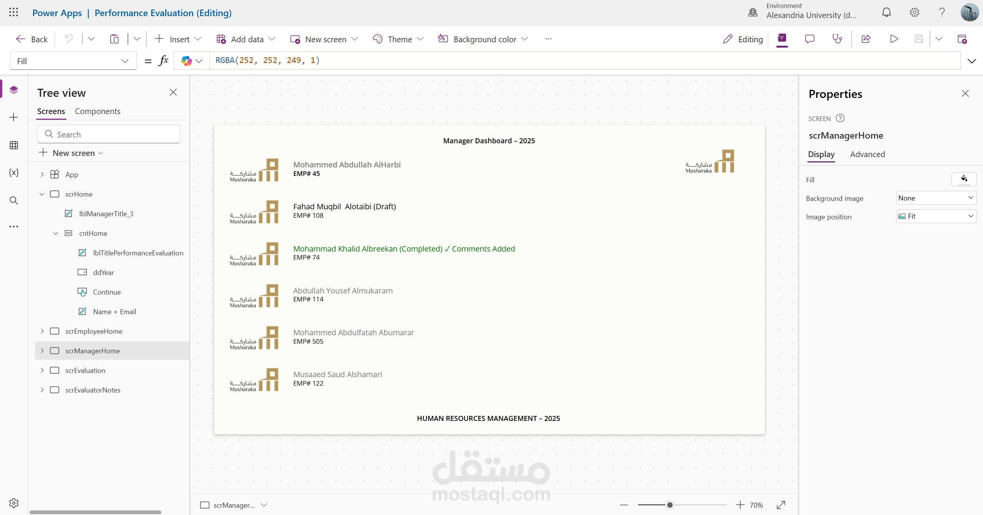
Task: Open the Fill property selector dropdown
Action: [x=73, y=61]
